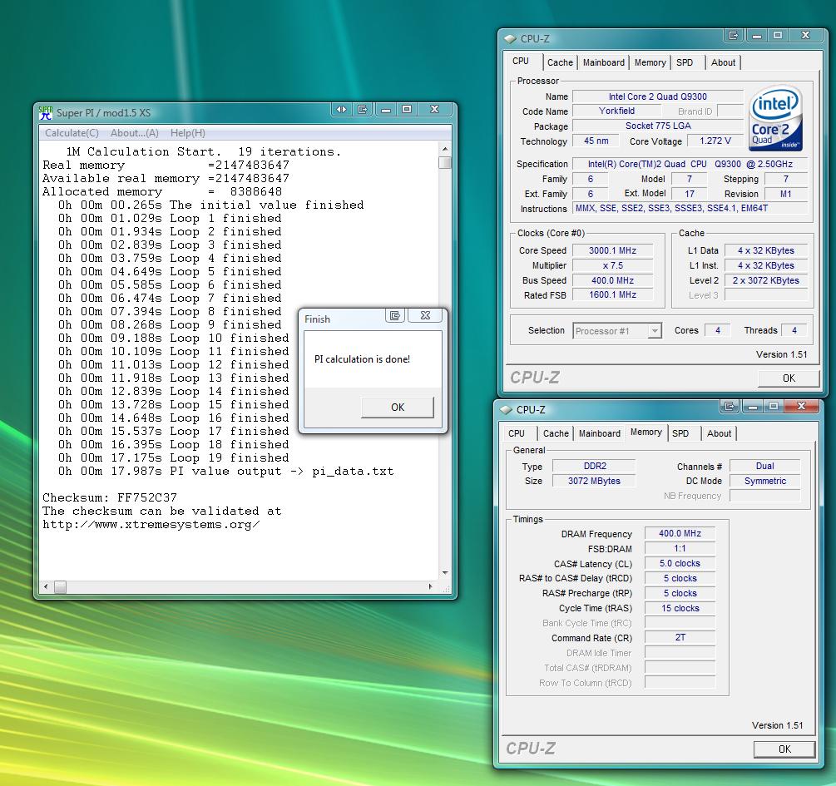Open the Calculate(C) menu in Super PI
Image resolution: width=836 pixels, height=786 pixels.
pyautogui.click(x=72, y=133)
